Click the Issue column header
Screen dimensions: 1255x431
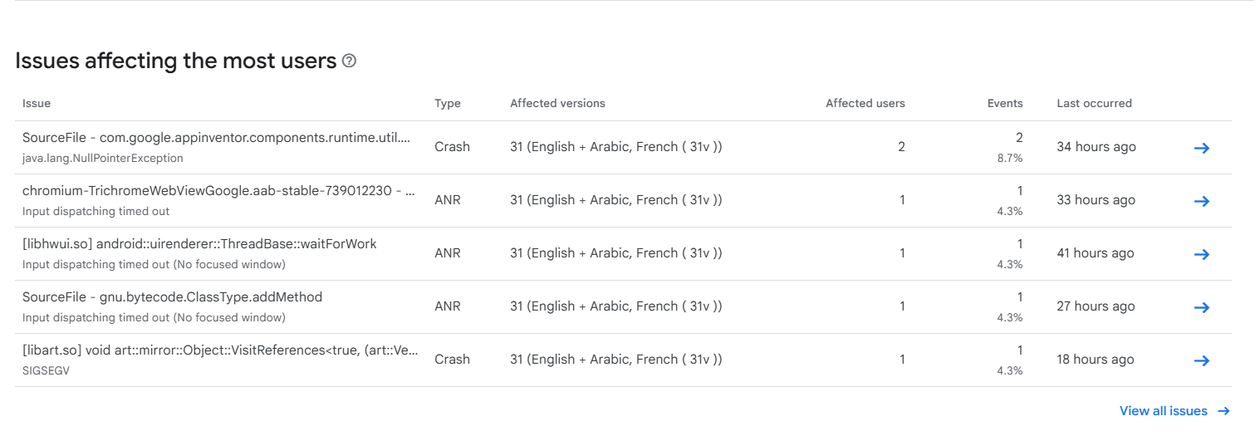click(x=37, y=104)
